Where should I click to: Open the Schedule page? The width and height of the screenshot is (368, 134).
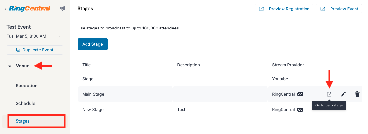26,103
